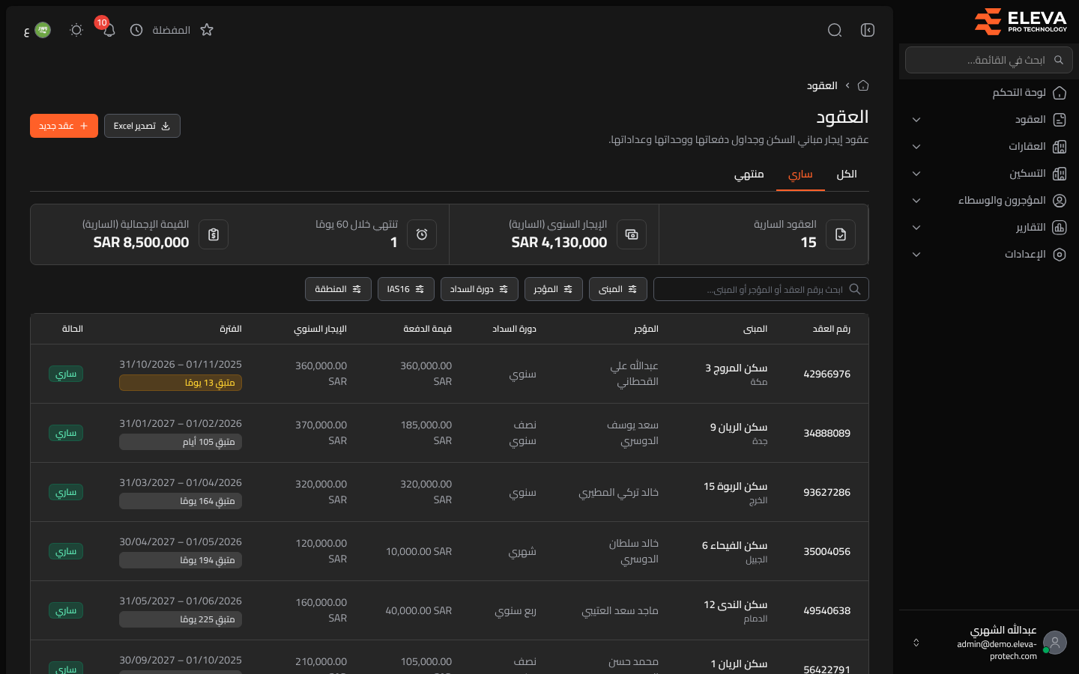Expand the الإعدادات sidebar chevron

pos(916,255)
